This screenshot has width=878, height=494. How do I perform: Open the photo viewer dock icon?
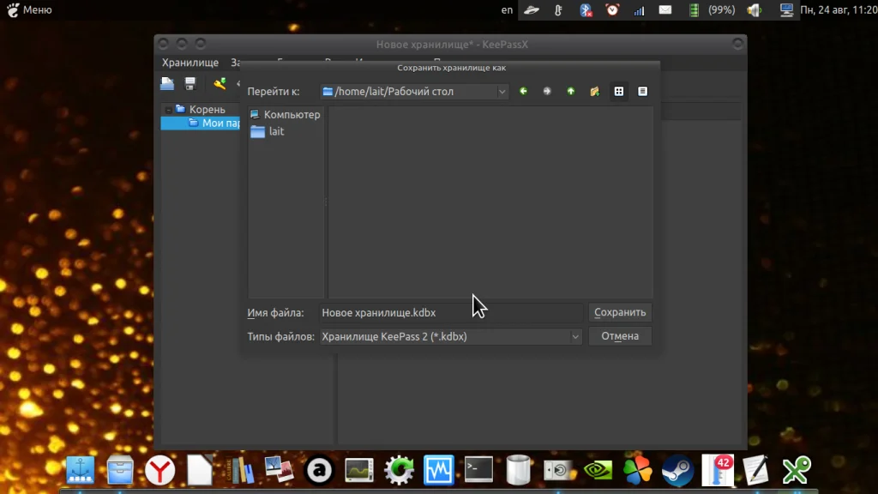[x=280, y=469]
